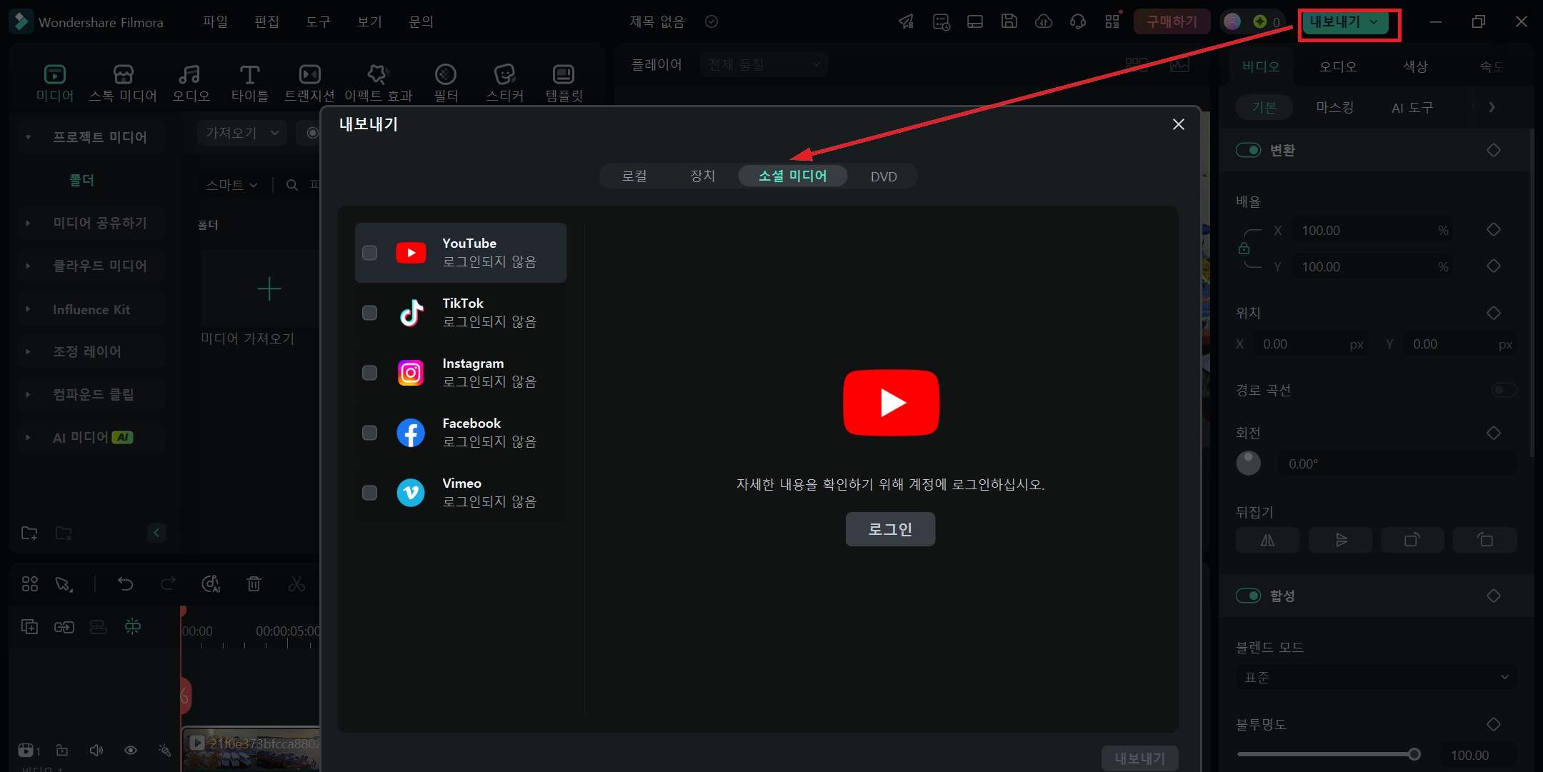Toggle track visibility eye icon in timeline

coord(131,751)
